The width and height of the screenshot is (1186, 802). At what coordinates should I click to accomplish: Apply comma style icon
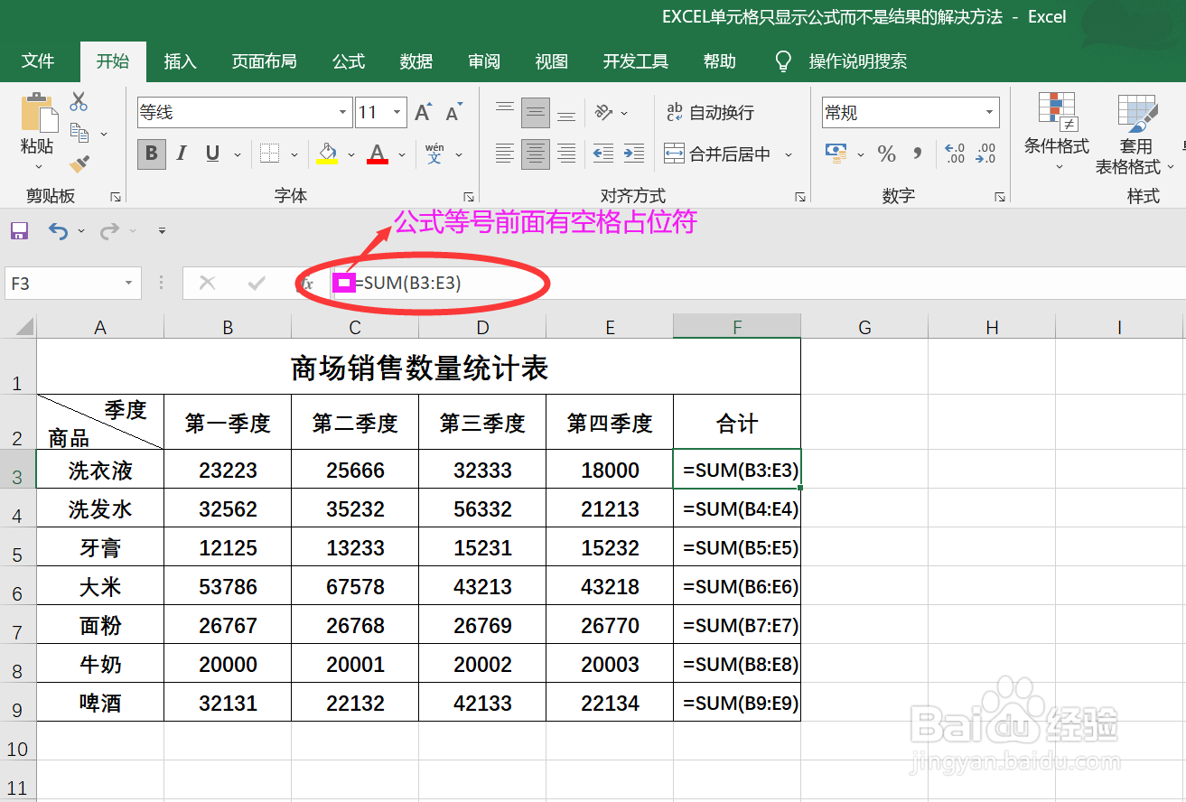click(918, 154)
